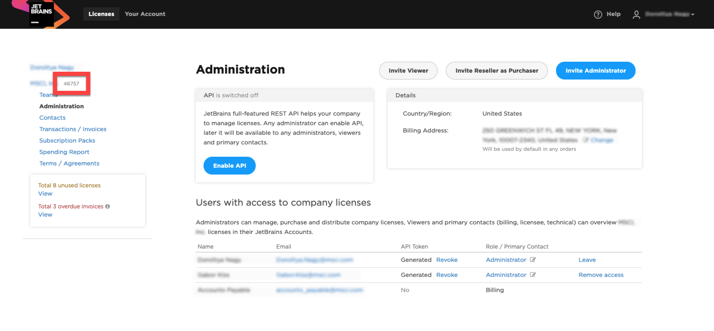Open Help in the top bar
The width and height of the screenshot is (714, 331).
[613, 14]
